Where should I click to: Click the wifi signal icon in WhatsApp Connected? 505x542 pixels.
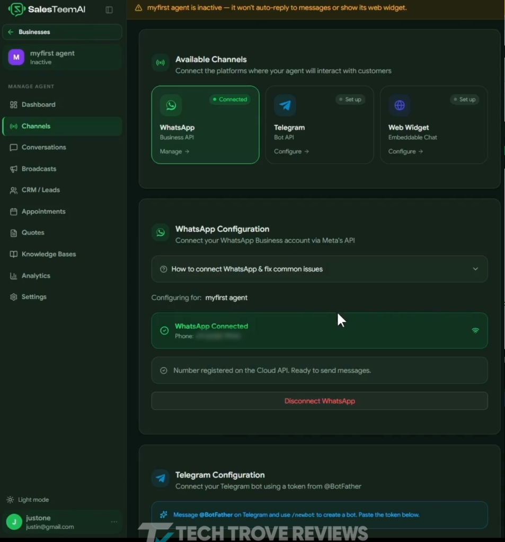coord(475,330)
